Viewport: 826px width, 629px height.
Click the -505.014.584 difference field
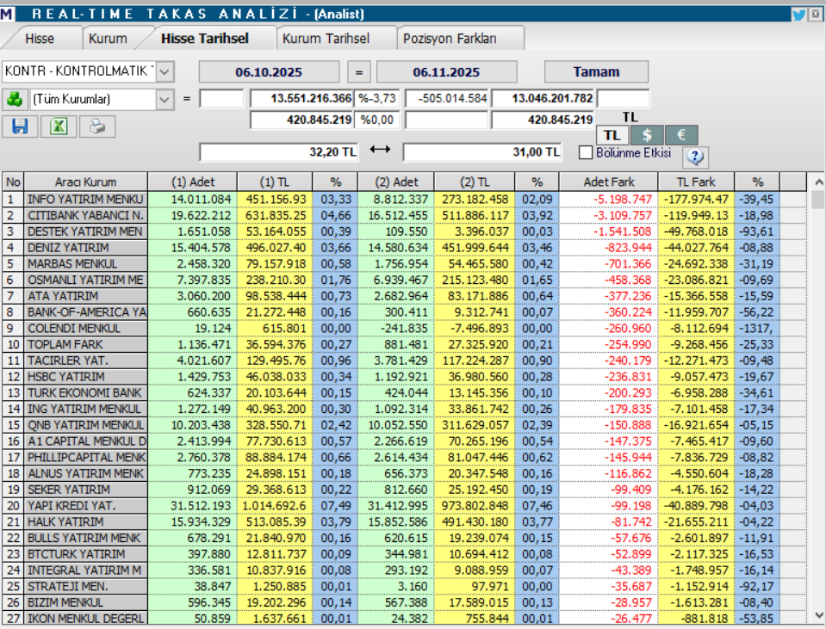click(447, 98)
